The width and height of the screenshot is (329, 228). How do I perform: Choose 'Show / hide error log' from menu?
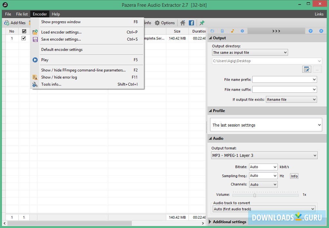(x=59, y=77)
